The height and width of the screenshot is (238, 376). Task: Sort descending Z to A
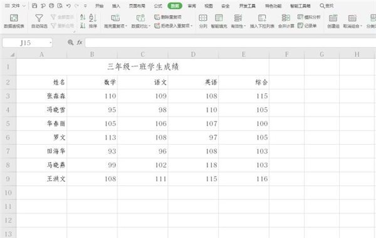(83, 26)
